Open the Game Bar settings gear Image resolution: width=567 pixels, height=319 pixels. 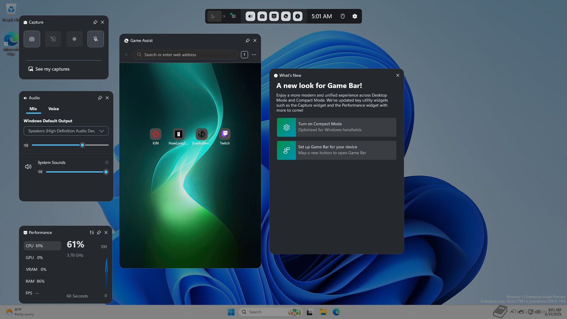click(x=355, y=16)
